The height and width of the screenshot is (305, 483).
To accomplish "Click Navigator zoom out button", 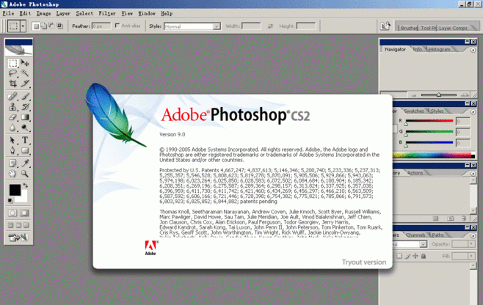I will (414, 95).
